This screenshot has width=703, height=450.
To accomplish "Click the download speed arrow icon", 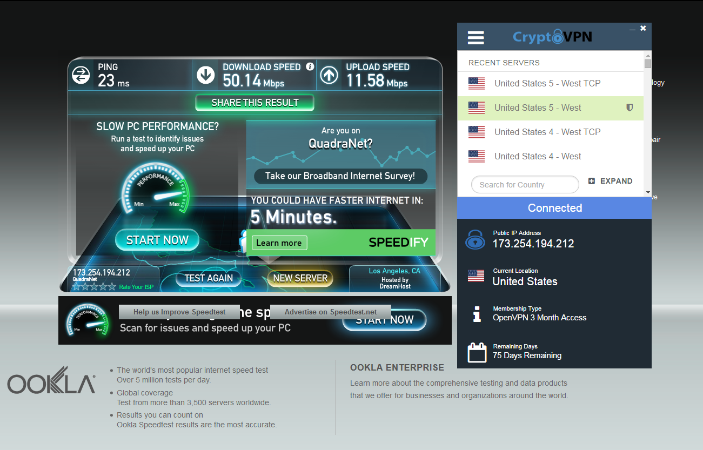I will [x=206, y=75].
